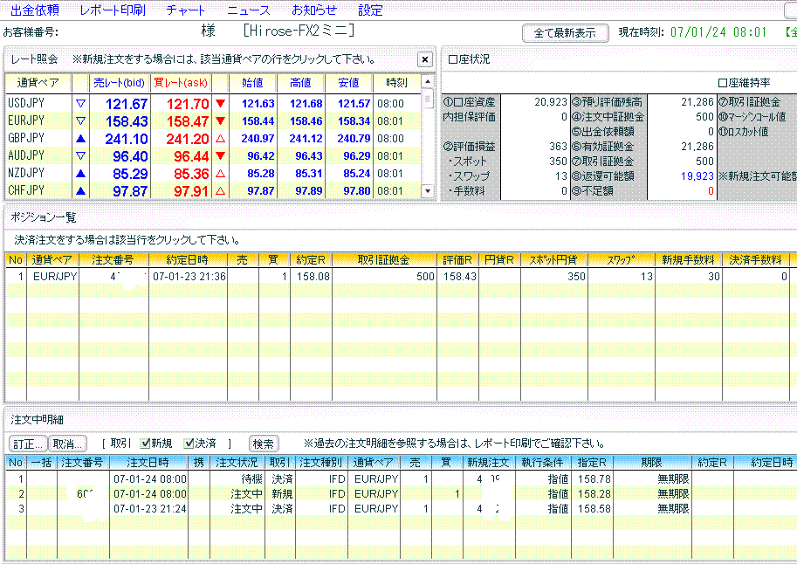The image size is (797, 564).
Task: Click the AUDJPY ask red down-arrow icon
Action: pos(221,156)
